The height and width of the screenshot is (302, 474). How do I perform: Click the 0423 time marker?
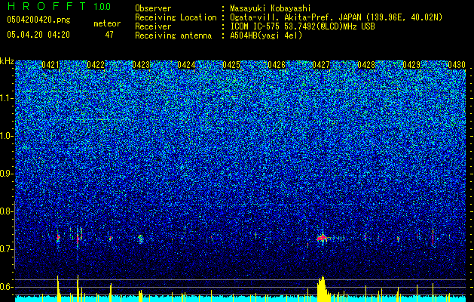click(x=141, y=65)
